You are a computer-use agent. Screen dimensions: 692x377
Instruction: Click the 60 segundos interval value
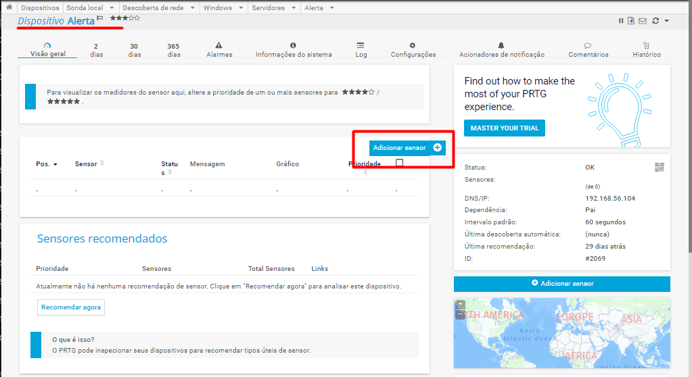click(605, 222)
